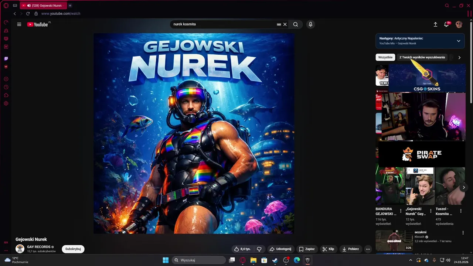The width and height of the screenshot is (473, 266).
Task: Click the Pobierz download button
Action: (x=350, y=249)
